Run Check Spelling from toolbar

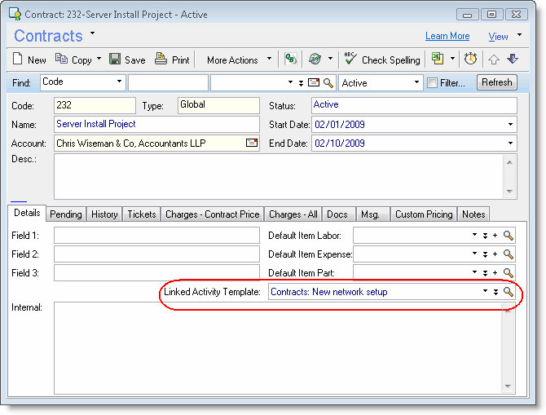pos(382,60)
